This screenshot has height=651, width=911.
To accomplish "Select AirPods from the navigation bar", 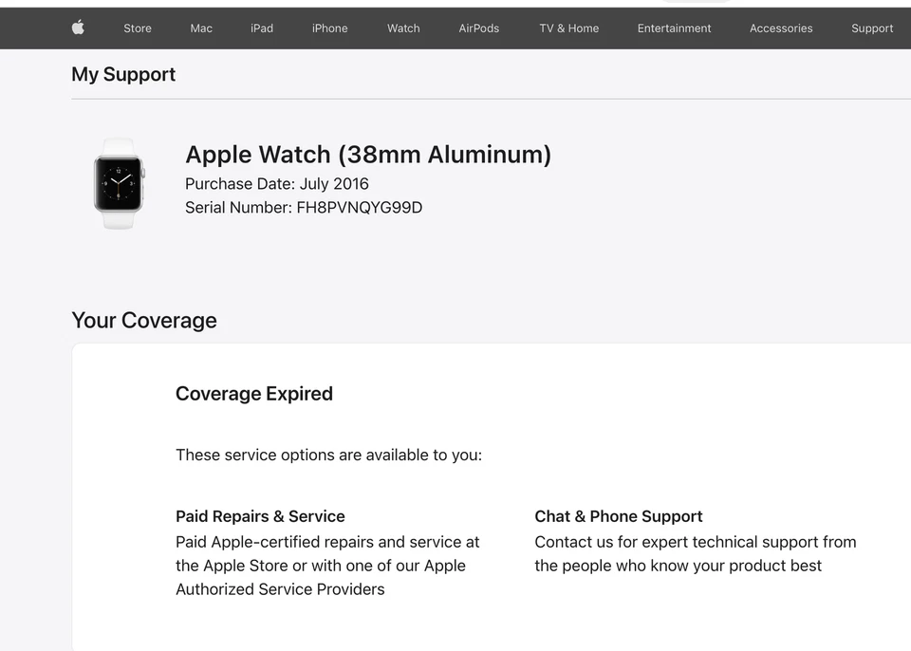I will click(478, 28).
